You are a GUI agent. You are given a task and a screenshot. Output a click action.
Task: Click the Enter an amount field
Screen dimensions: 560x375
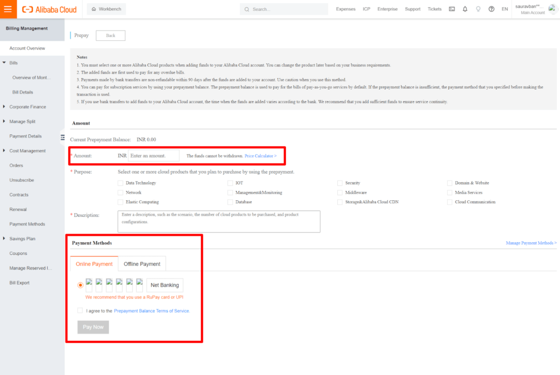click(x=154, y=156)
